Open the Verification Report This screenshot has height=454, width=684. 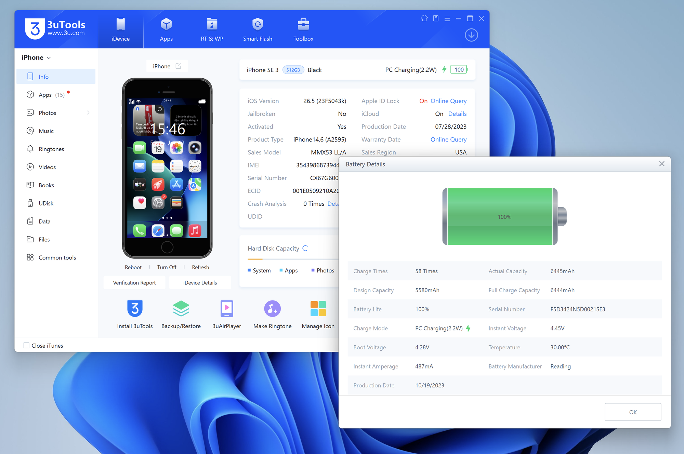(134, 283)
